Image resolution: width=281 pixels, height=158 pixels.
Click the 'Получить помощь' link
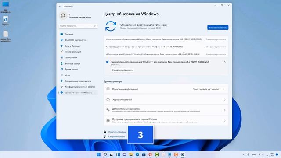click(117, 132)
